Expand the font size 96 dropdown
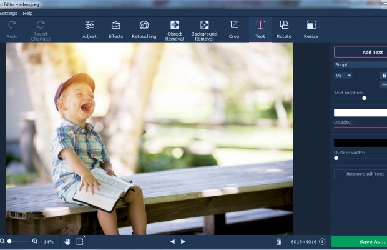Viewport: 387px width, 250px height. coord(343,75)
